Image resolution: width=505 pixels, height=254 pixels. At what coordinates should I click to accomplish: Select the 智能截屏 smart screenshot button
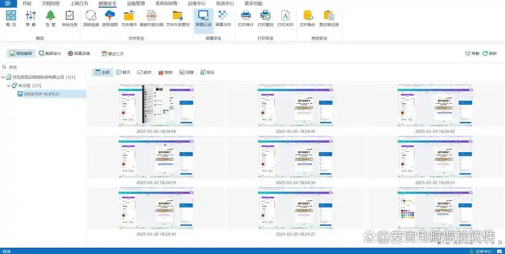point(21,53)
